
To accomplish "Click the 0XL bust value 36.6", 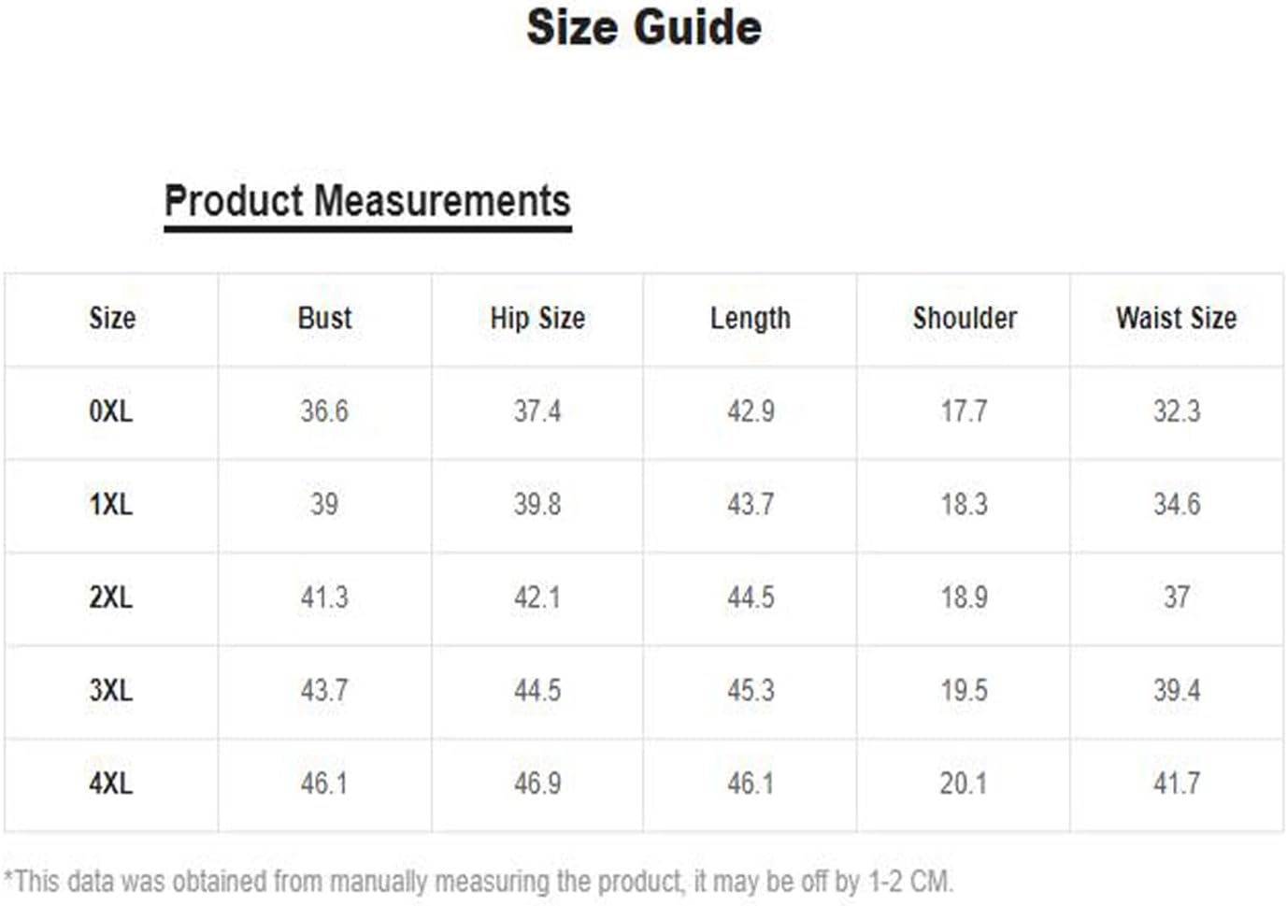I will click(x=324, y=411).
